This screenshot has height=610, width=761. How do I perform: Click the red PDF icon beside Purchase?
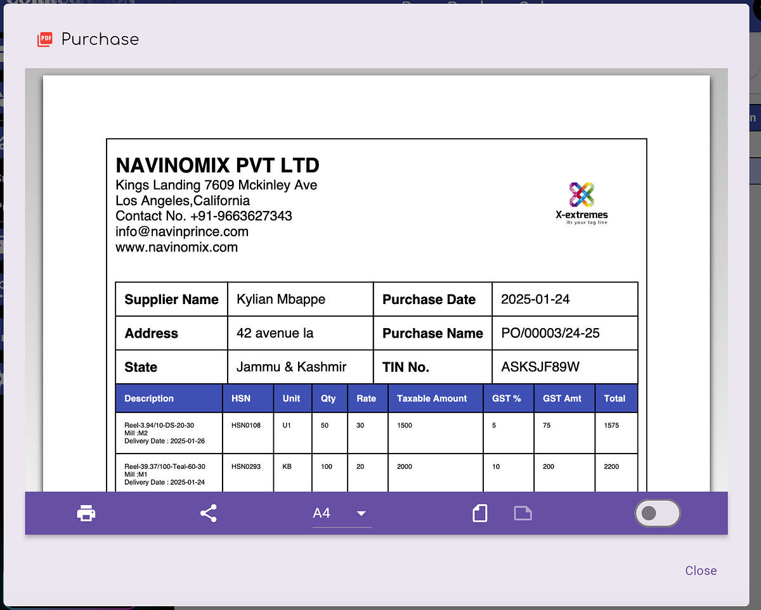(x=44, y=39)
